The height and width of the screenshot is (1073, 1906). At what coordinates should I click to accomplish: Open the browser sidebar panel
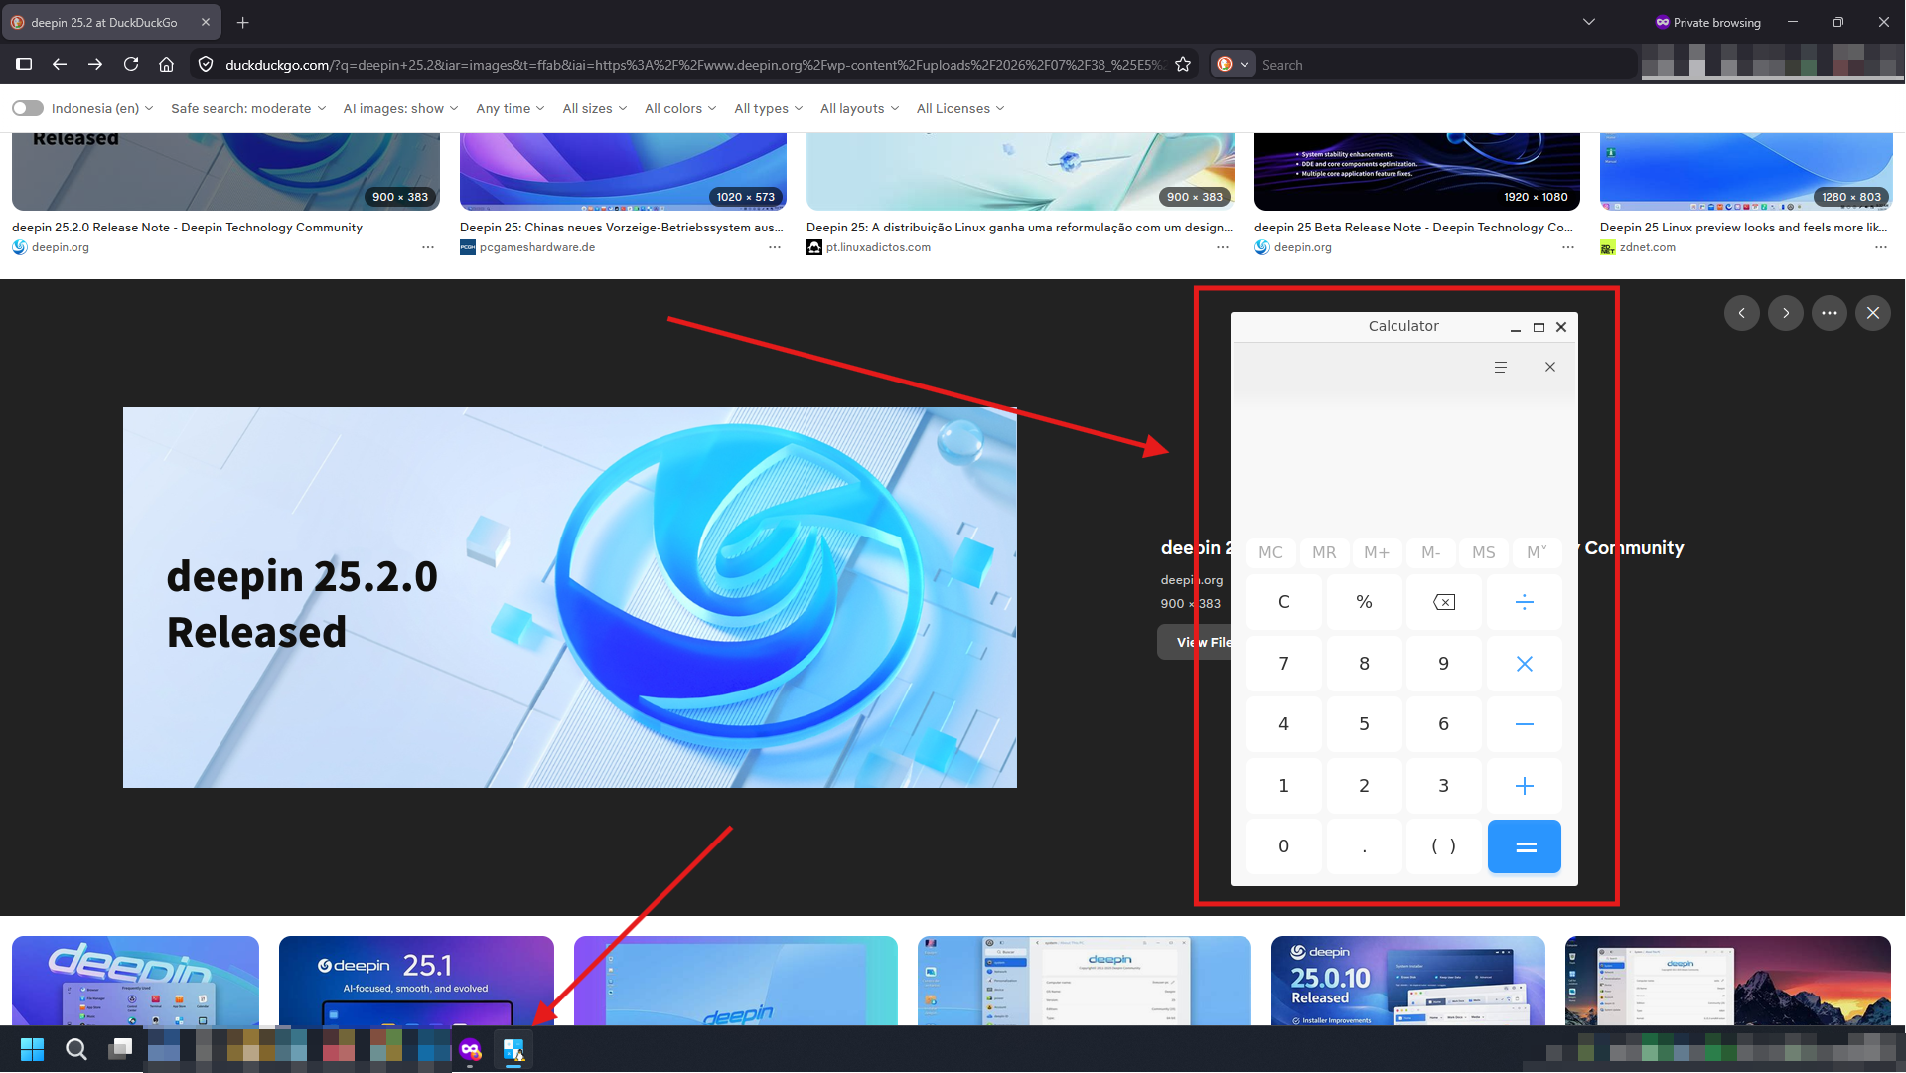click(24, 64)
